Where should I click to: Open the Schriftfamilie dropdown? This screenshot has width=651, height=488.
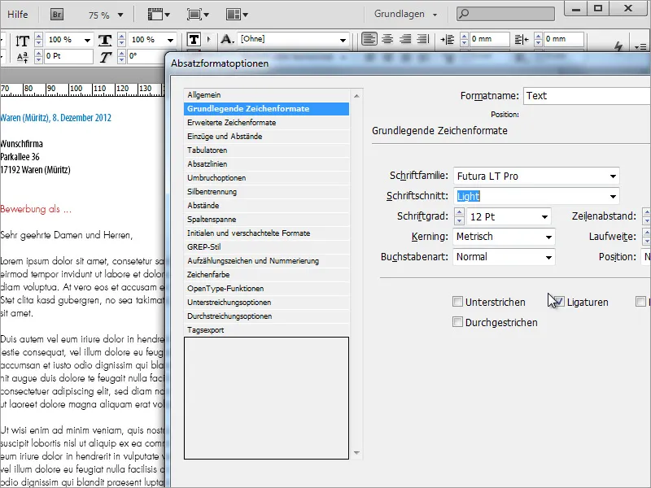(612, 176)
